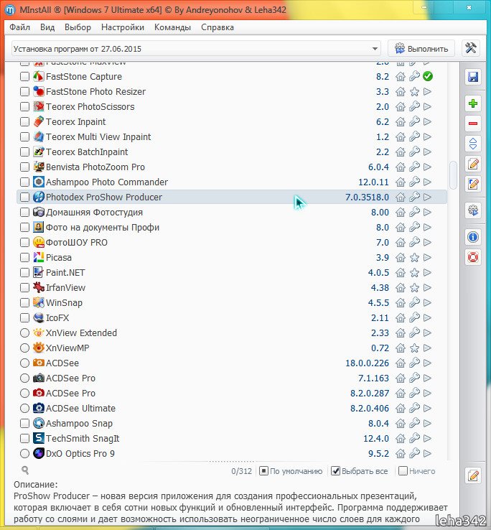Viewport: 491px width, 530px height.
Task: Select the DxO Optics Pro 9 radio button
Action: click(x=24, y=454)
